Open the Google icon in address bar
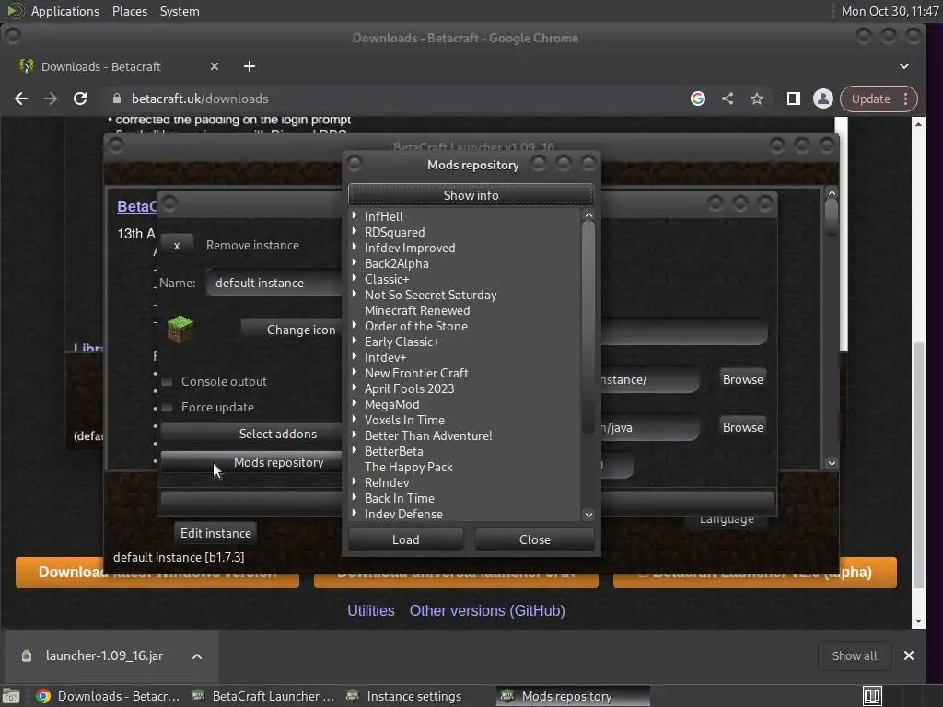This screenshot has height=707, width=943. 698,99
